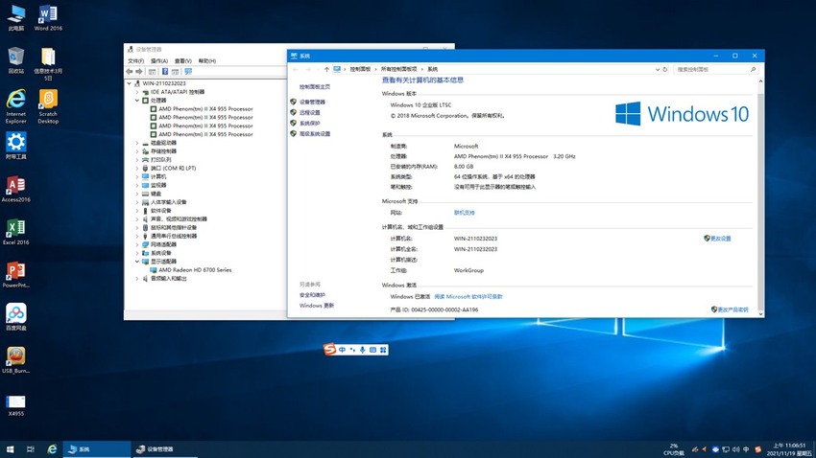This screenshot has width=816, height=458.
Task: Expand the 端口 (COM 和 LPT) node
Action: tap(137, 169)
